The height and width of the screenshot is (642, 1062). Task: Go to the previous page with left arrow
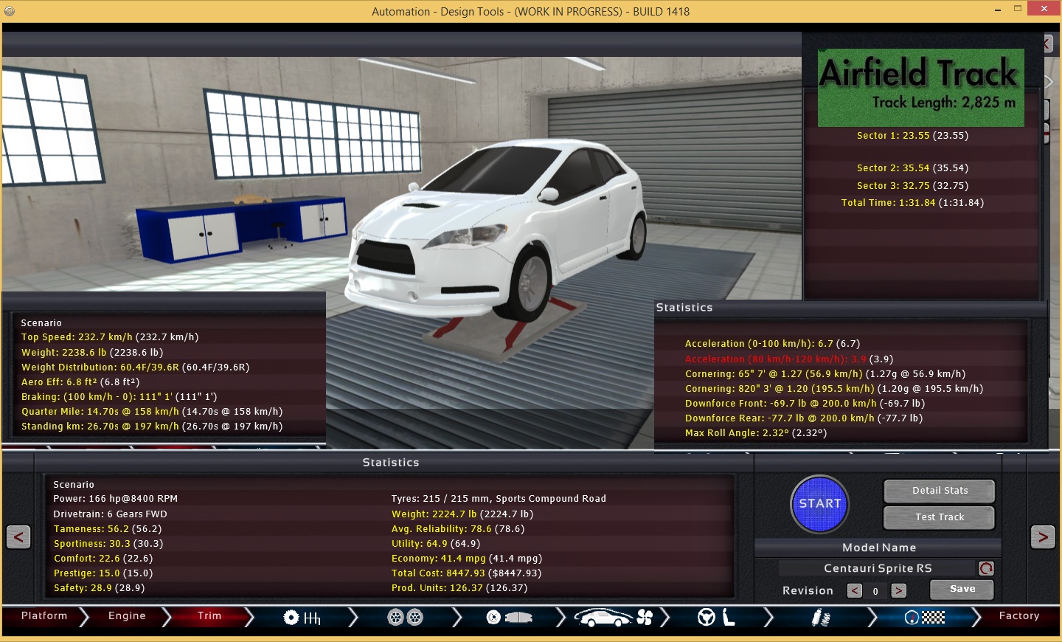point(18,536)
